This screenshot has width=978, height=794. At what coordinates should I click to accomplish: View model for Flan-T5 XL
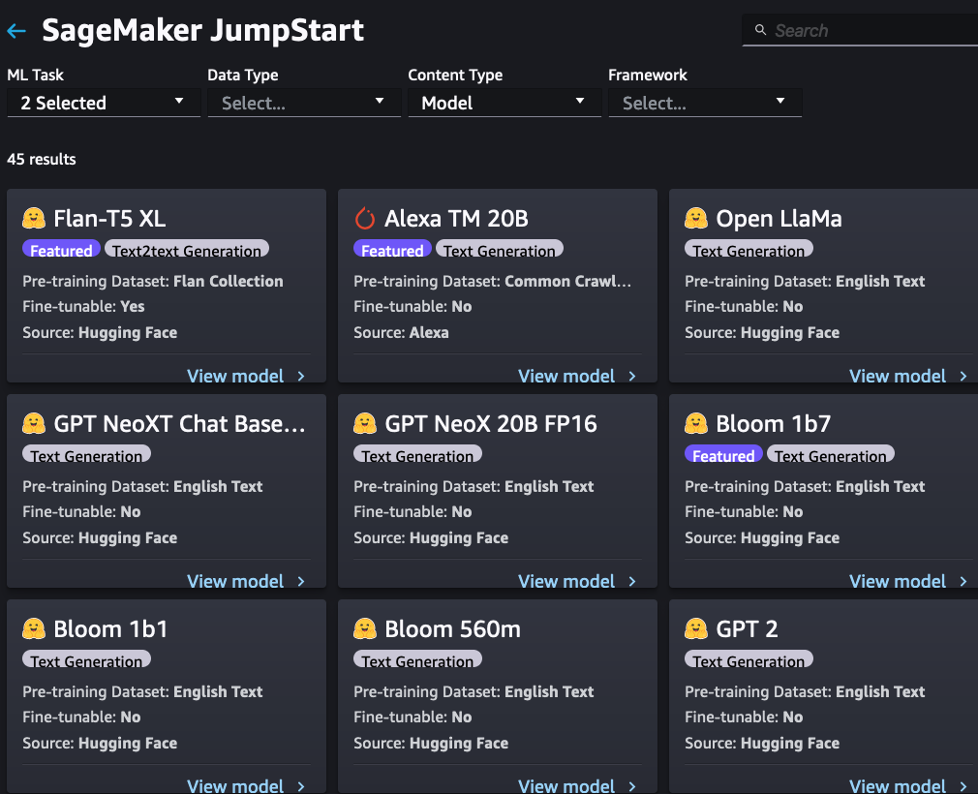pos(235,376)
